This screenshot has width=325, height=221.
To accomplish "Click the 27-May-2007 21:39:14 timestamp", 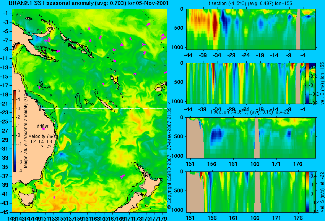I will point(169,125).
